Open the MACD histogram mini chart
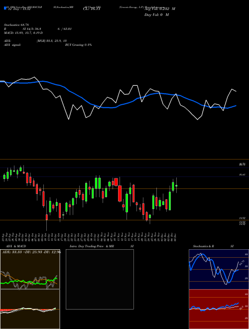Screen dimensions: 249x329 pos(30,309)
